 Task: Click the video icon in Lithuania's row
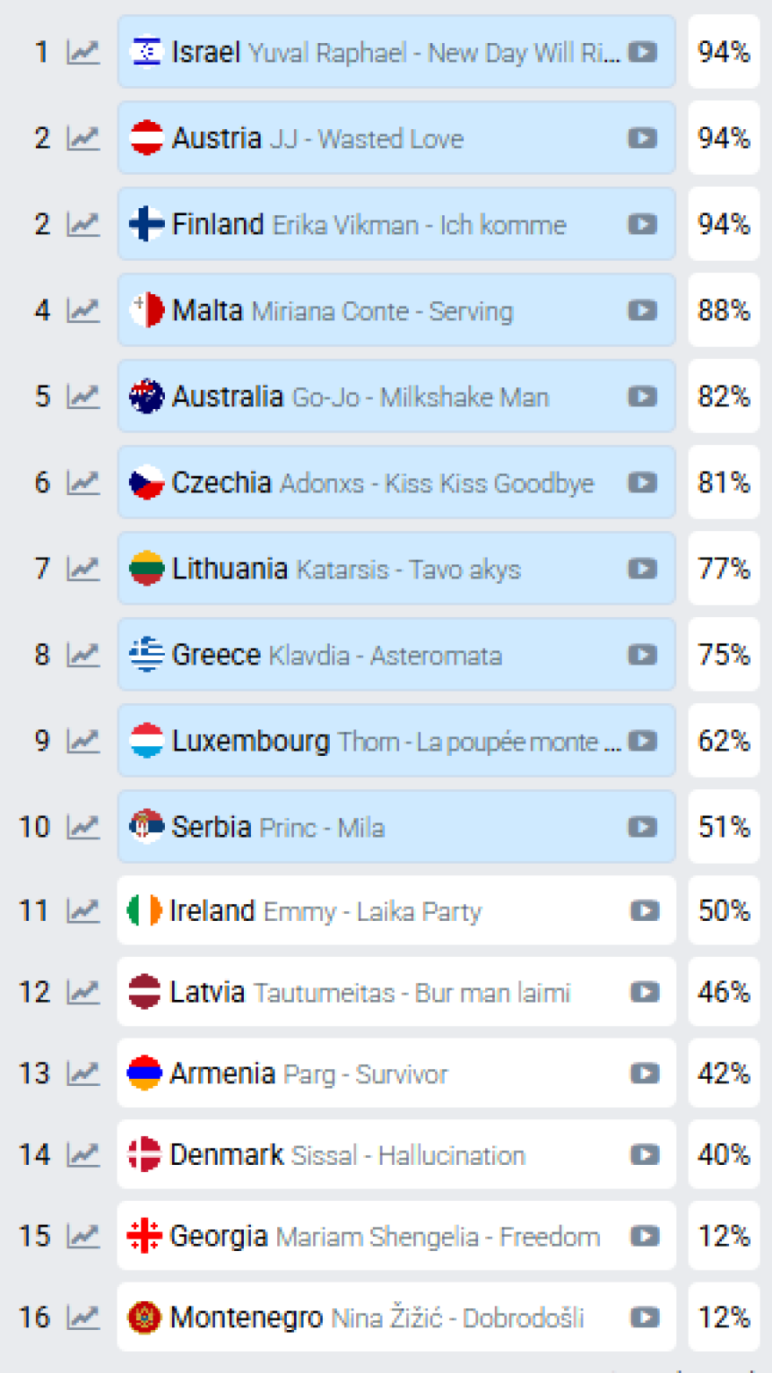pyautogui.click(x=642, y=569)
